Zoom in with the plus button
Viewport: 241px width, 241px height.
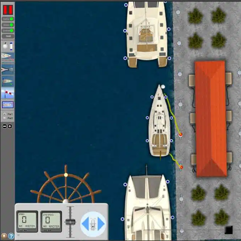pos(10,126)
